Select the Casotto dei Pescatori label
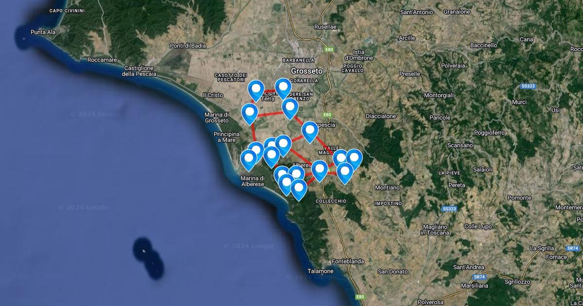 pyautogui.click(x=231, y=77)
